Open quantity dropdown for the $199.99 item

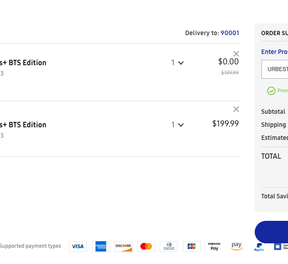(x=177, y=125)
